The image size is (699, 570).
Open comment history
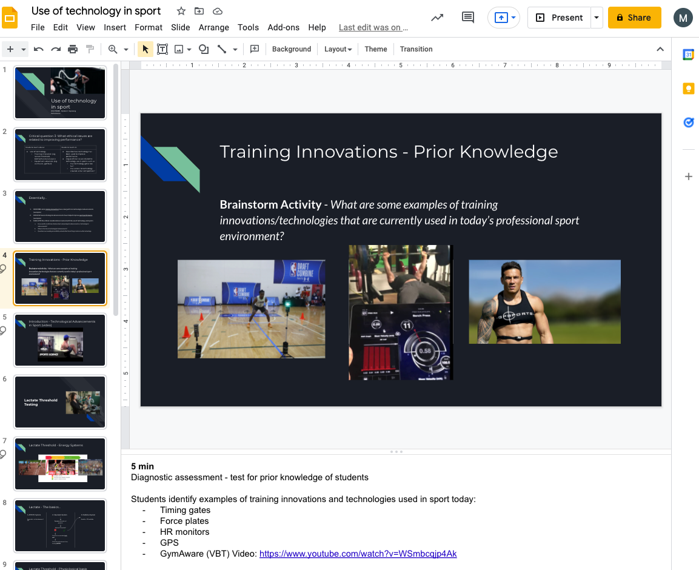(467, 18)
